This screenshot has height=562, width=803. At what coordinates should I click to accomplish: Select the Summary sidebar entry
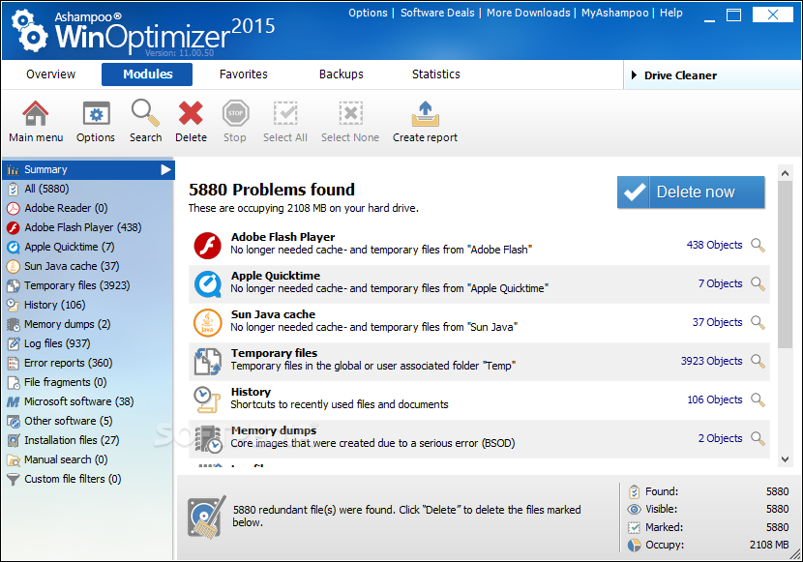click(88, 169)
